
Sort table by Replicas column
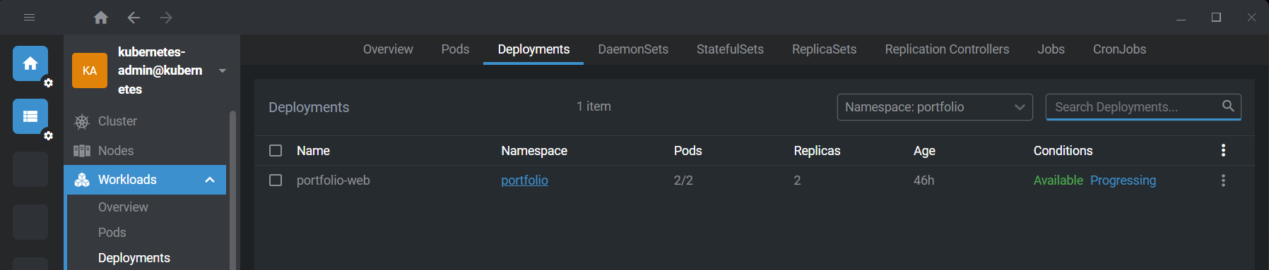(817, 151)
